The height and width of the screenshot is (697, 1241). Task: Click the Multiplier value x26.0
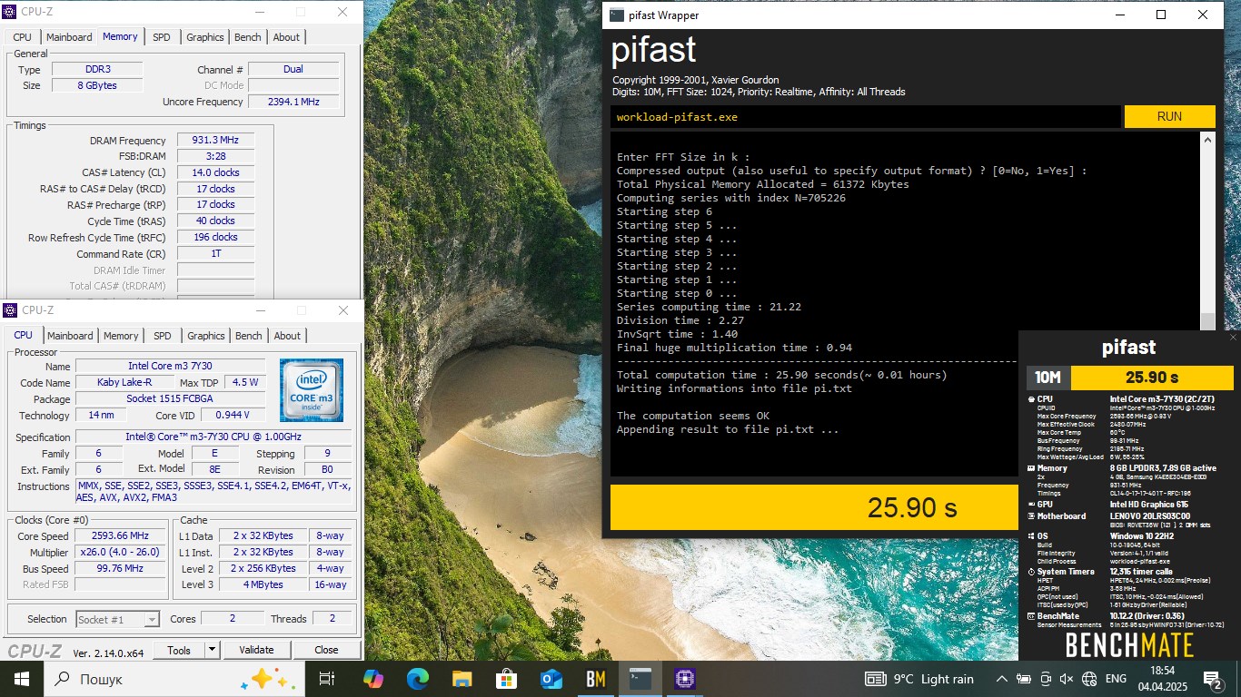[121, 553]
